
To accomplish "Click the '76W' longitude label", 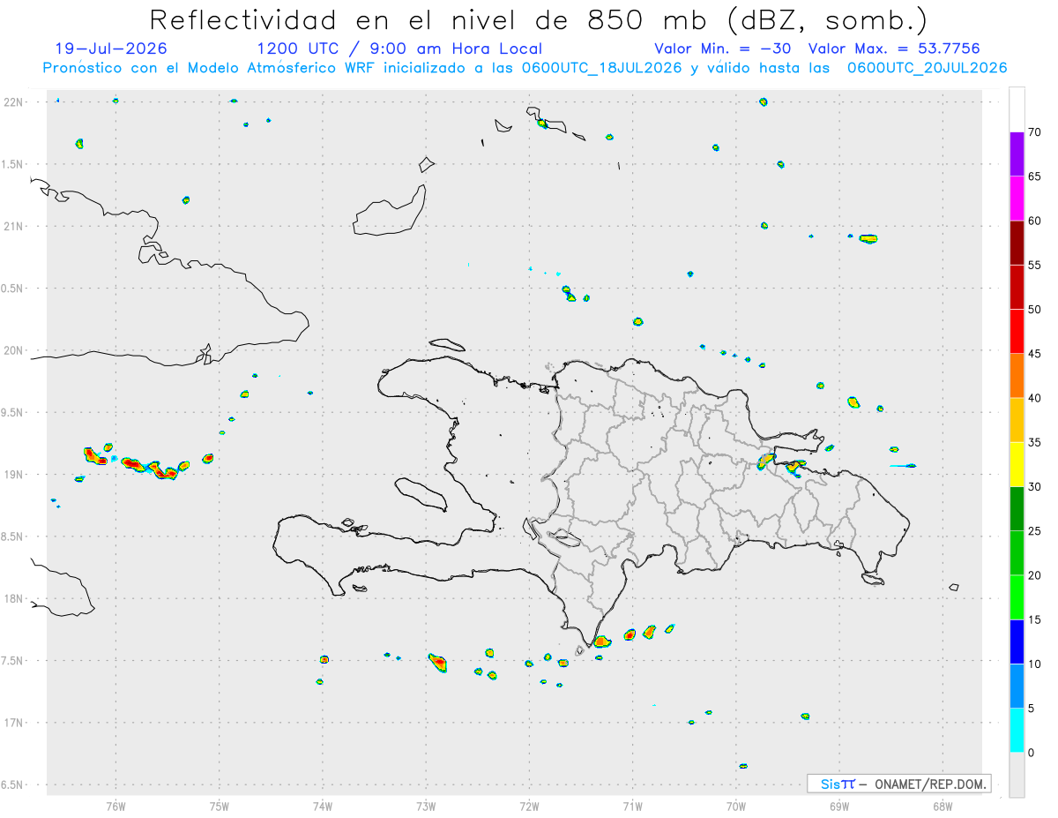I will (x=115, y=807).
